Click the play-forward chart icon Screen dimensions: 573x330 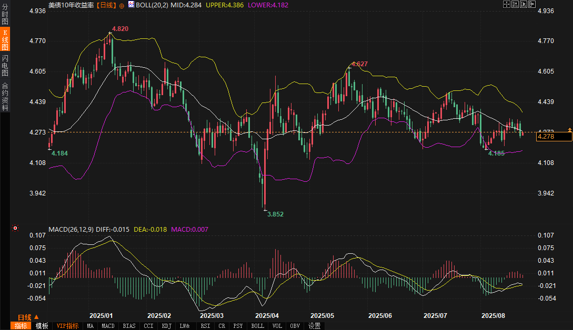point(524,4)
